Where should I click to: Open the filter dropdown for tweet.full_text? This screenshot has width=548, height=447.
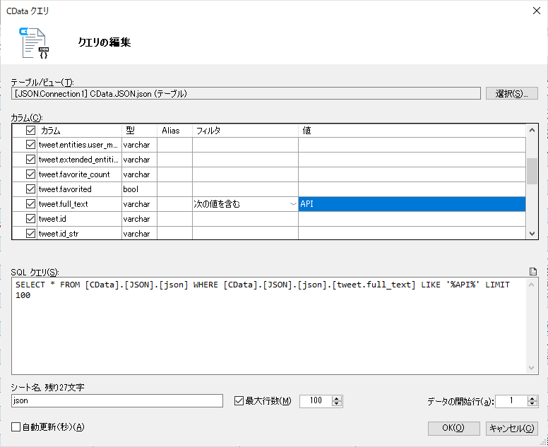point(293,204)
